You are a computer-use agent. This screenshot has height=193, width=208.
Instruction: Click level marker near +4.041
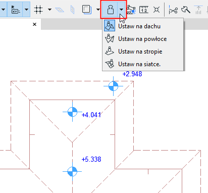point(72,112)
